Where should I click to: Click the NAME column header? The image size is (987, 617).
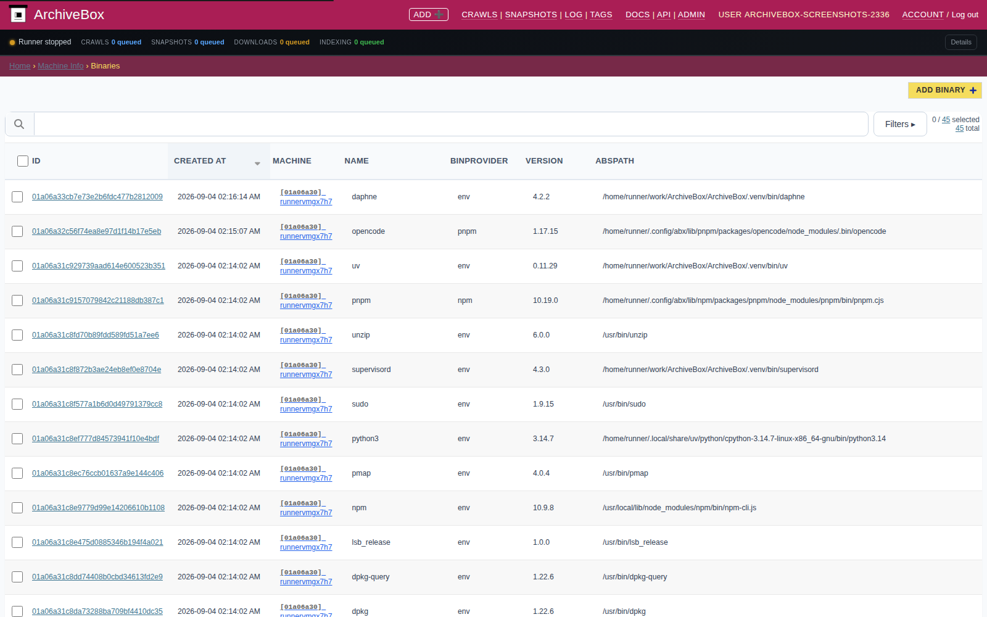coord(357,161)
